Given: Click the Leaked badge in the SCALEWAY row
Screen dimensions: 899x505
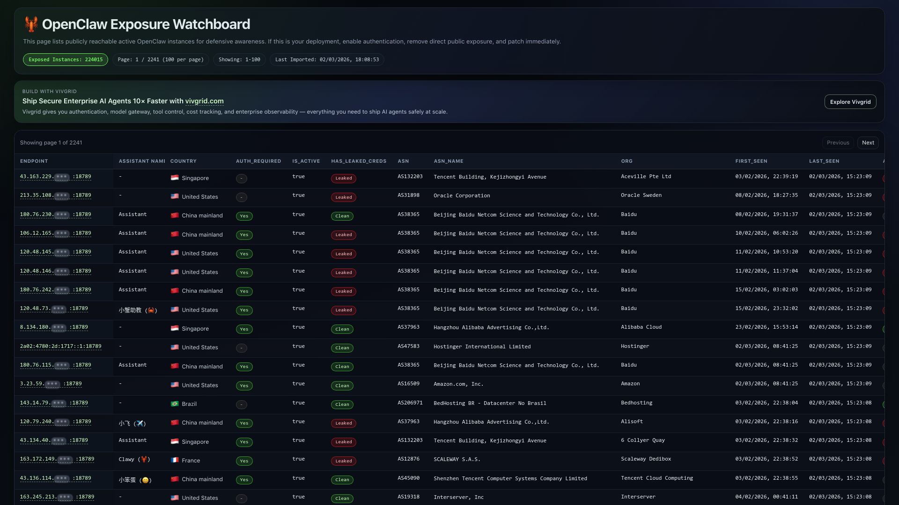Looking at the screenshot, I should coord(344,461).
